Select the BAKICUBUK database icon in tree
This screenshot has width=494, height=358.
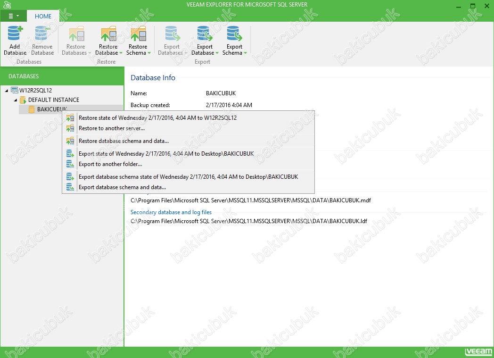tap(32, 109)
